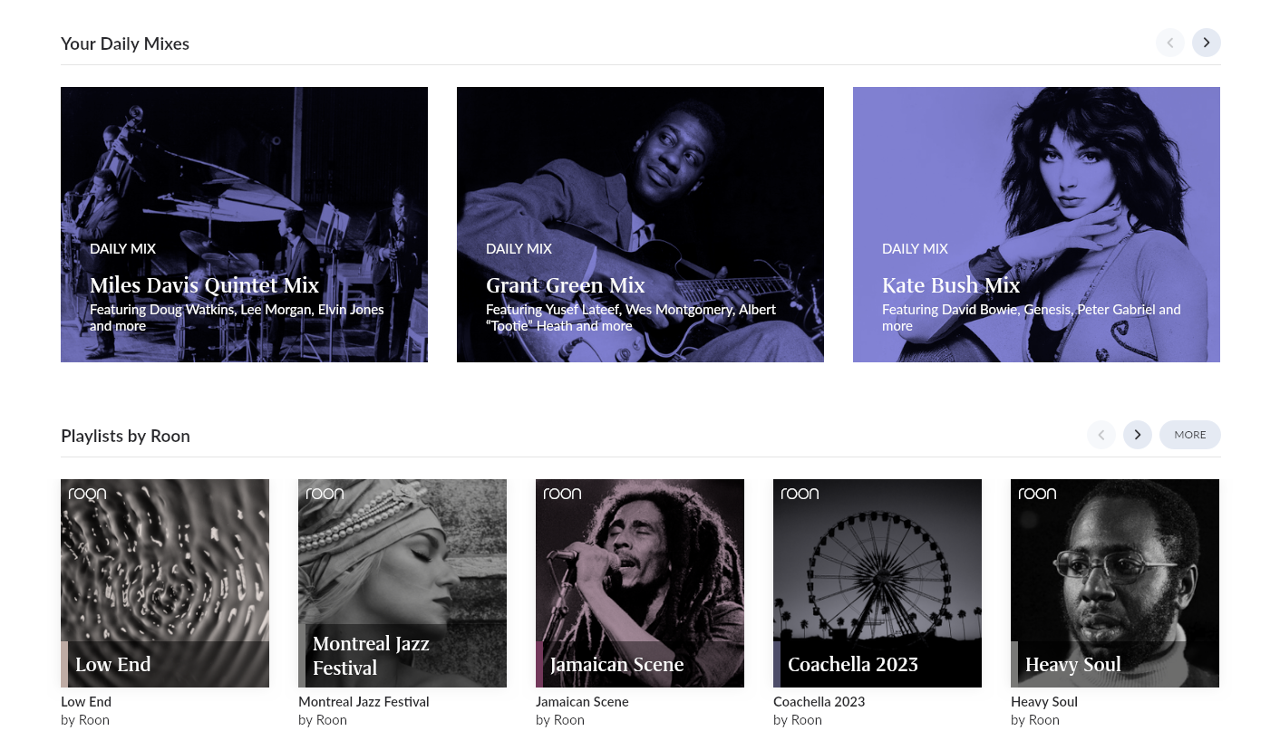Open the Miles Davis Quintet Mix card
The width and height of the screenshot is (1280, 750).
[x=244, y=225]
